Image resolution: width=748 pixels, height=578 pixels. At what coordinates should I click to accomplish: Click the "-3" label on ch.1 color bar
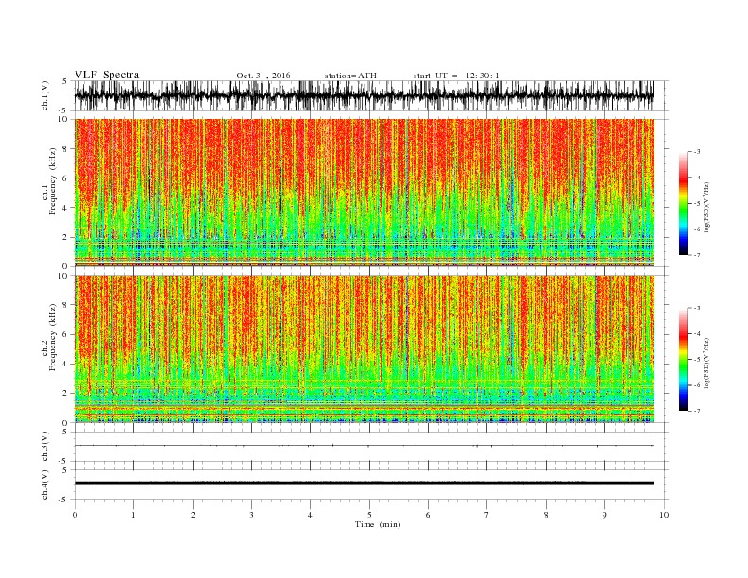(696, 152)
